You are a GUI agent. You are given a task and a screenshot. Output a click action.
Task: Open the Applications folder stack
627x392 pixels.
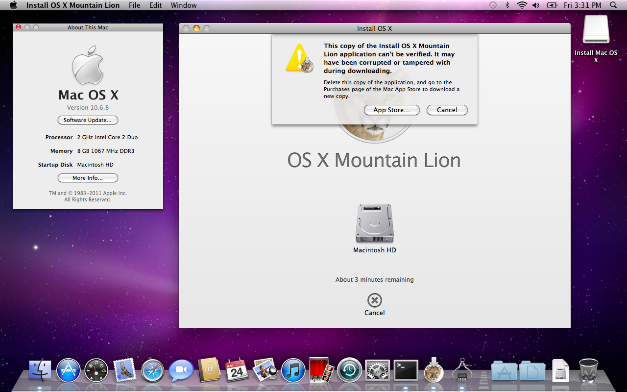tap(504, 371)
